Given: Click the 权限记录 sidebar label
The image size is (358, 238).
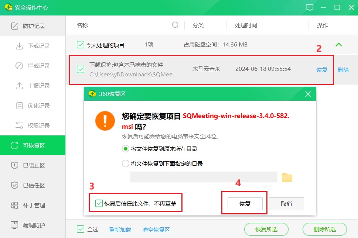Looking at the screenshot, I should 39,125.
